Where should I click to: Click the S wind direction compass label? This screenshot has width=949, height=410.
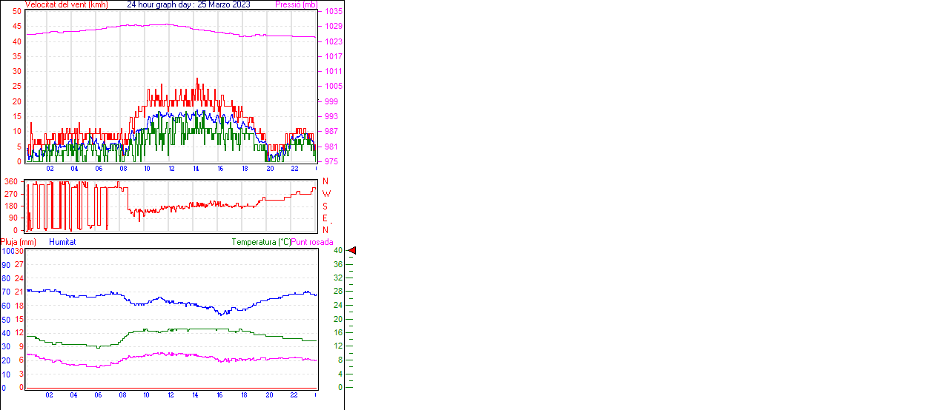(325, 206)
